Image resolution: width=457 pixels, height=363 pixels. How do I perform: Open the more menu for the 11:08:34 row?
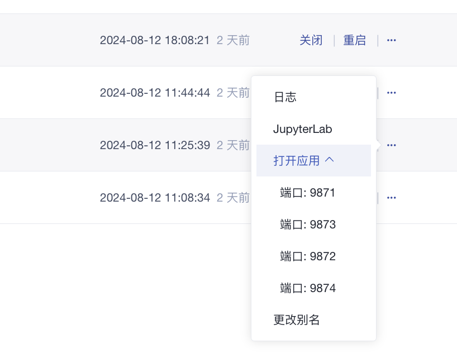[391, 198]
